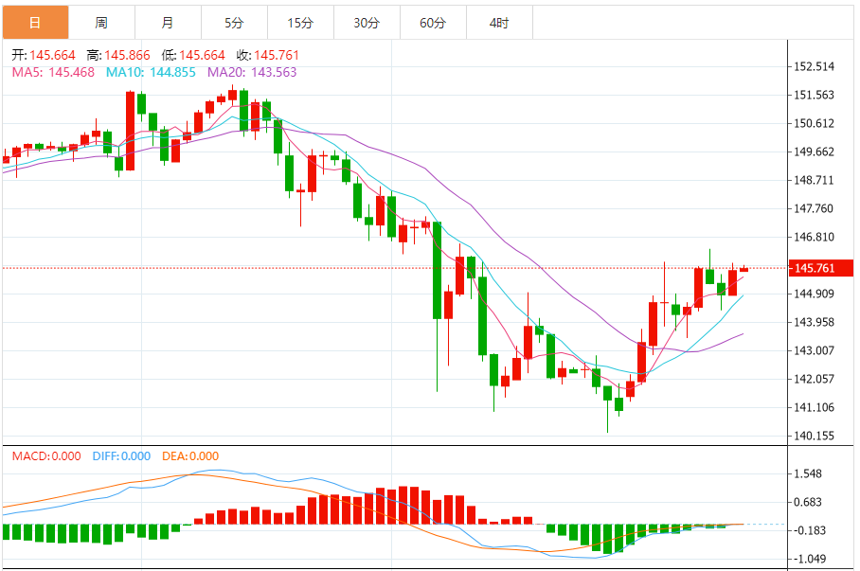Click the 144.909 price axis label

pyautogui.click(x=814, y=294)
